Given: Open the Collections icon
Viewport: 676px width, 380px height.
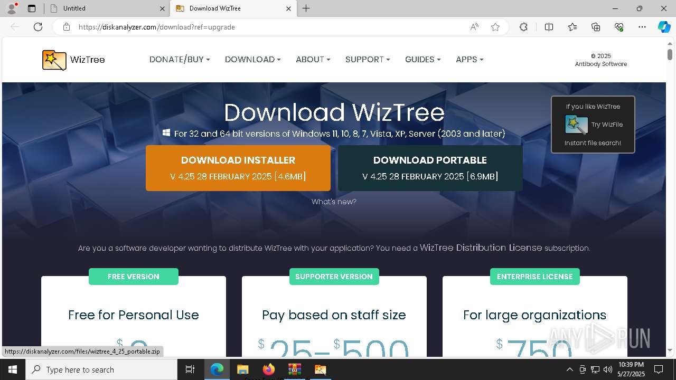Looking at the screenshot, I should click(x=596, y=27).
